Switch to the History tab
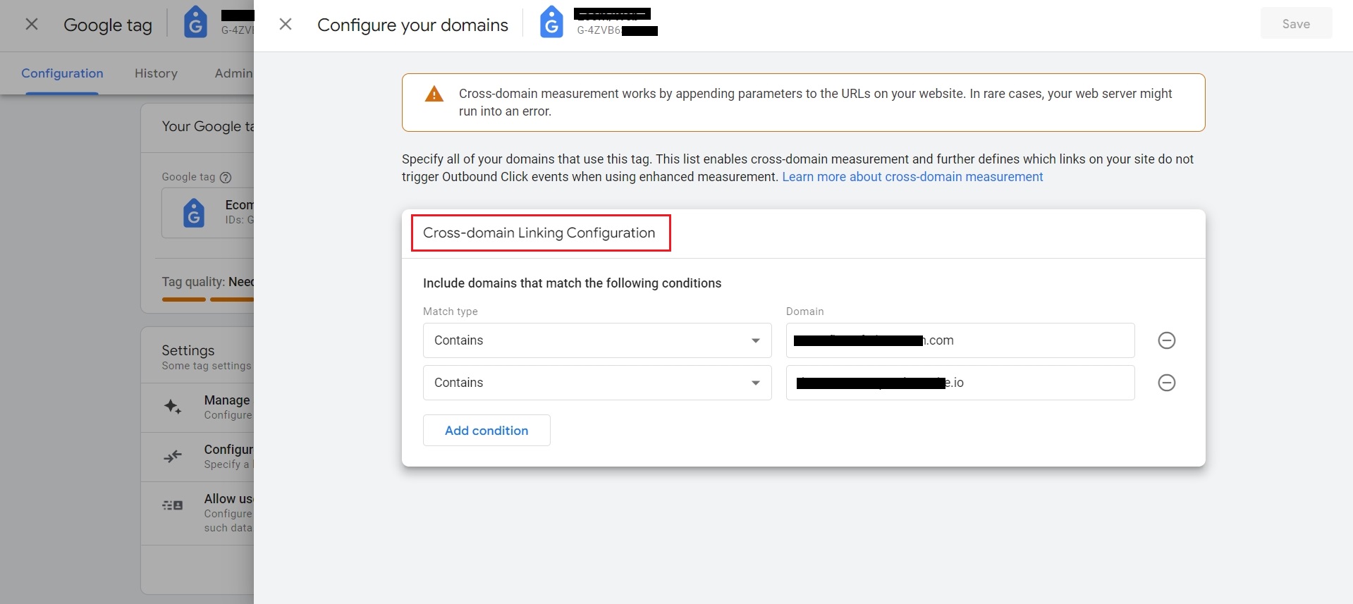Screen dimensions: 1353x604 coord(156,73)
